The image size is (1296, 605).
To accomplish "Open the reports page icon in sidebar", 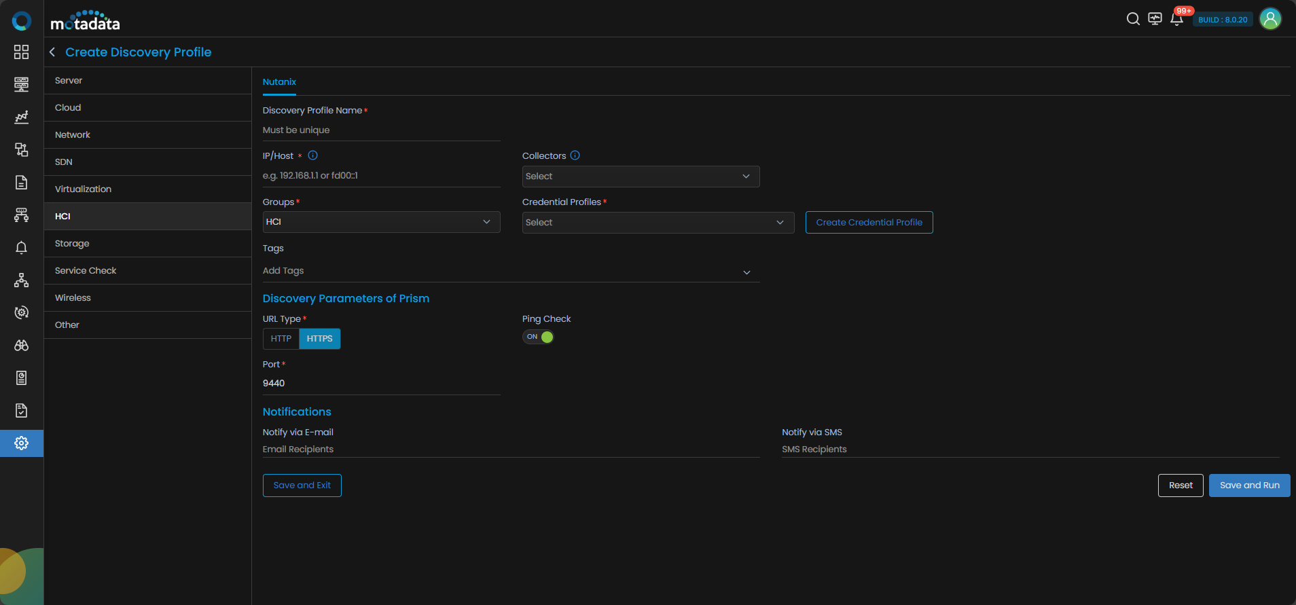I will click(21, 378).
